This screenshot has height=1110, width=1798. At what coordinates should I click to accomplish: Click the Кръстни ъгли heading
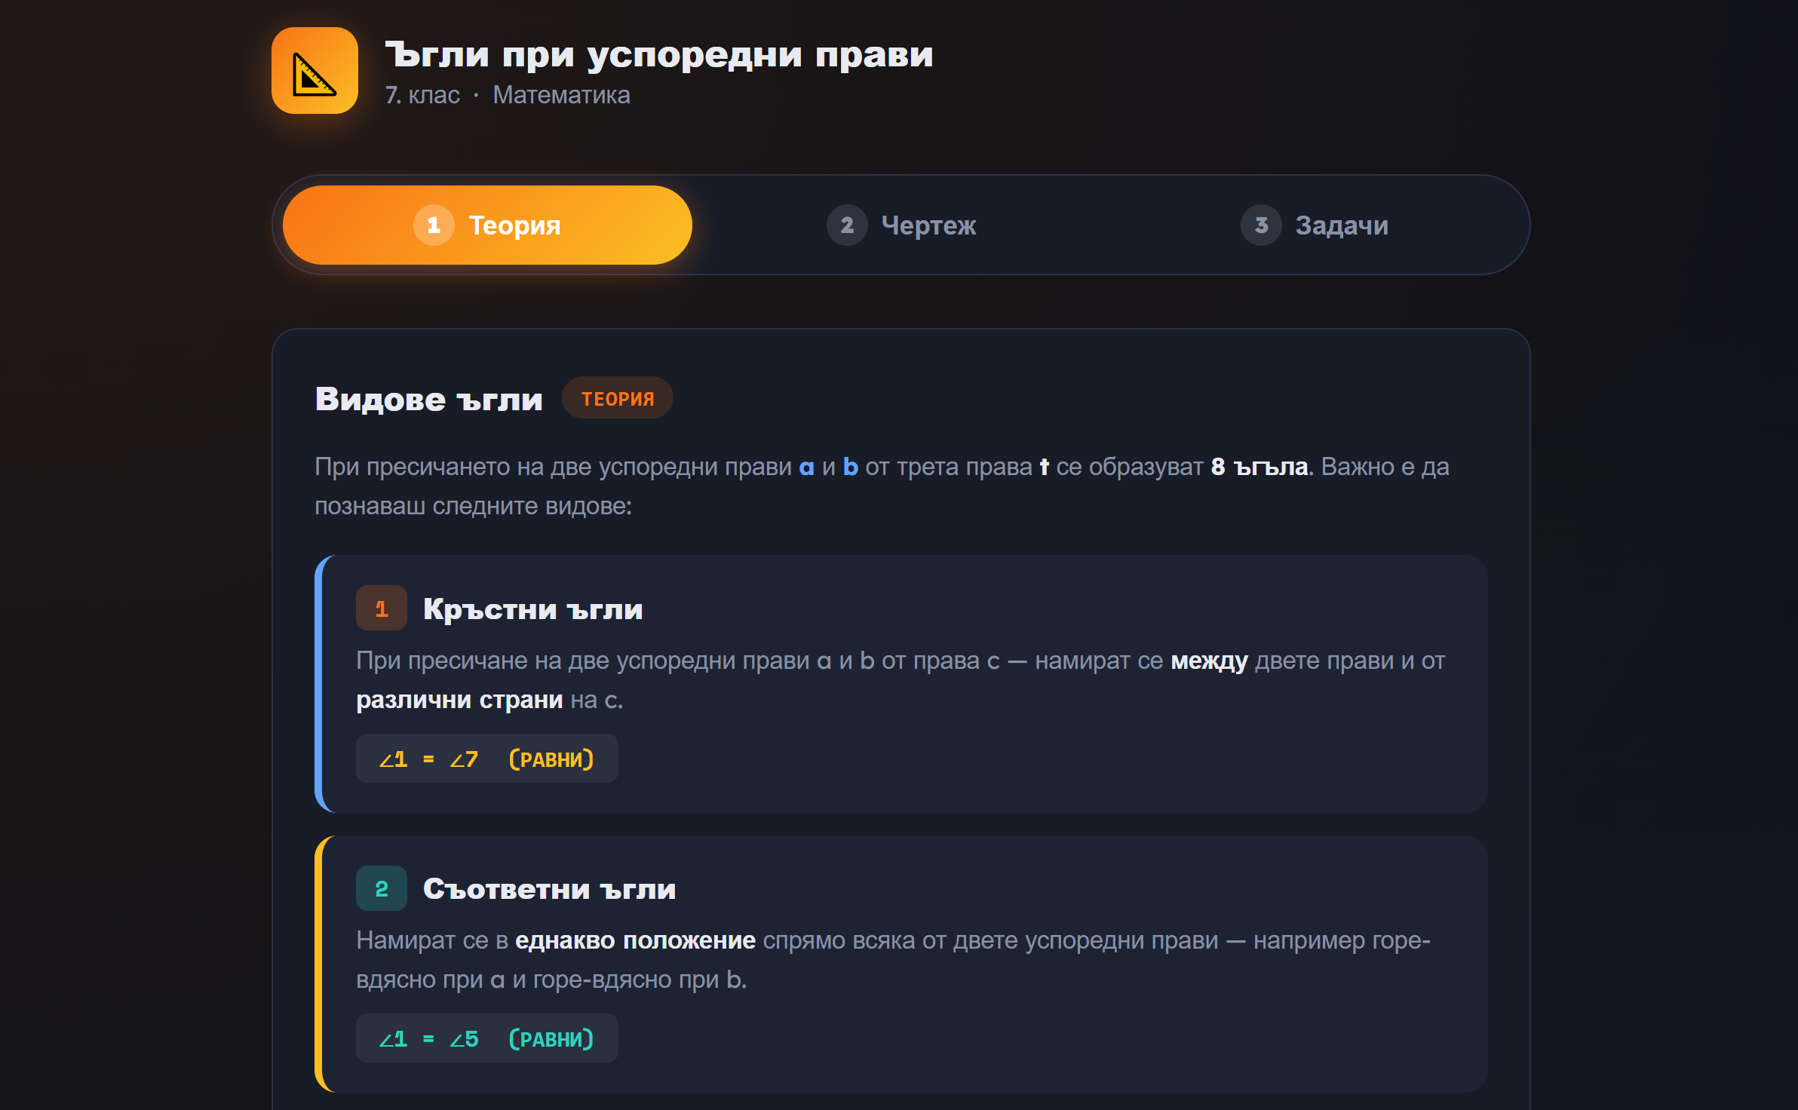point(532,609)
